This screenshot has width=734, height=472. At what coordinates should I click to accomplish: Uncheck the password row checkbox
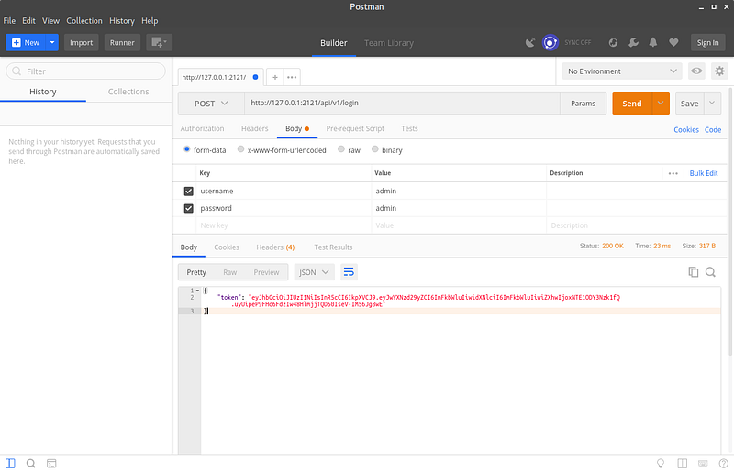pos(189,209)
